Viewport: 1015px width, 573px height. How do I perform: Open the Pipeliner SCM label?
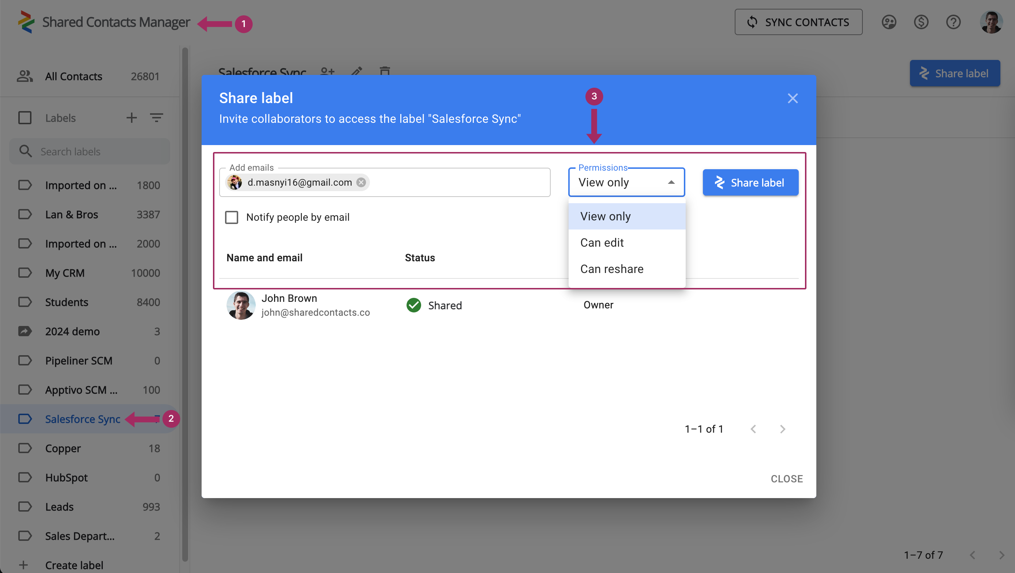tap(90, 360)
